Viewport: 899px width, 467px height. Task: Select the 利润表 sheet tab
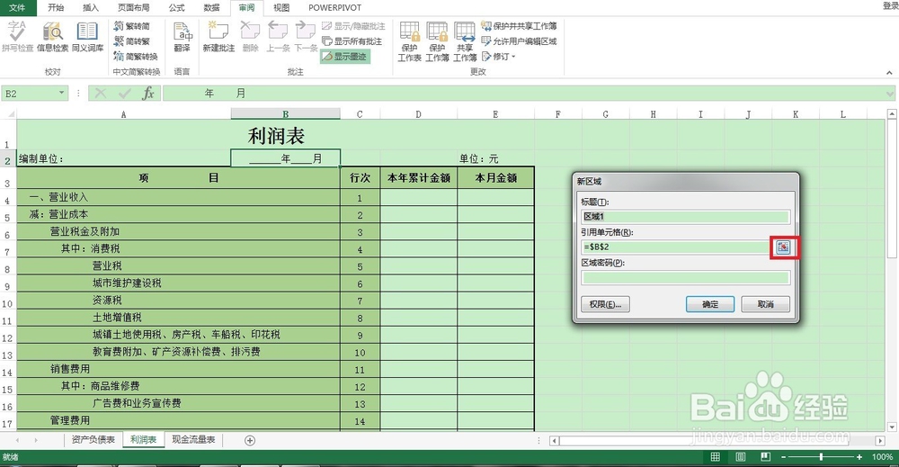(x=143, y=439)
